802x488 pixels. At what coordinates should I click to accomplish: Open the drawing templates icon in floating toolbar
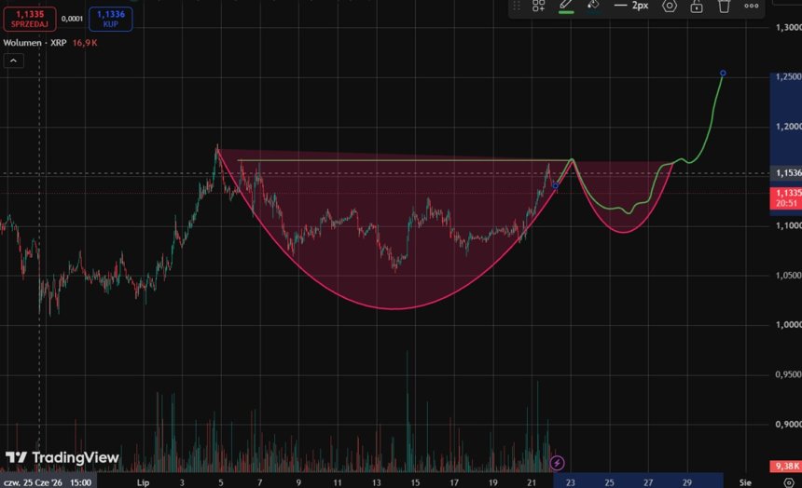click(539, 6)
